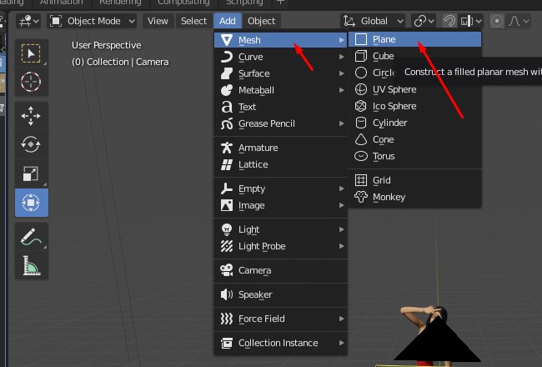Image resolution: width=542 pixels, height=367 pixels.
Task: Open the Select menu
Action: 193,21
